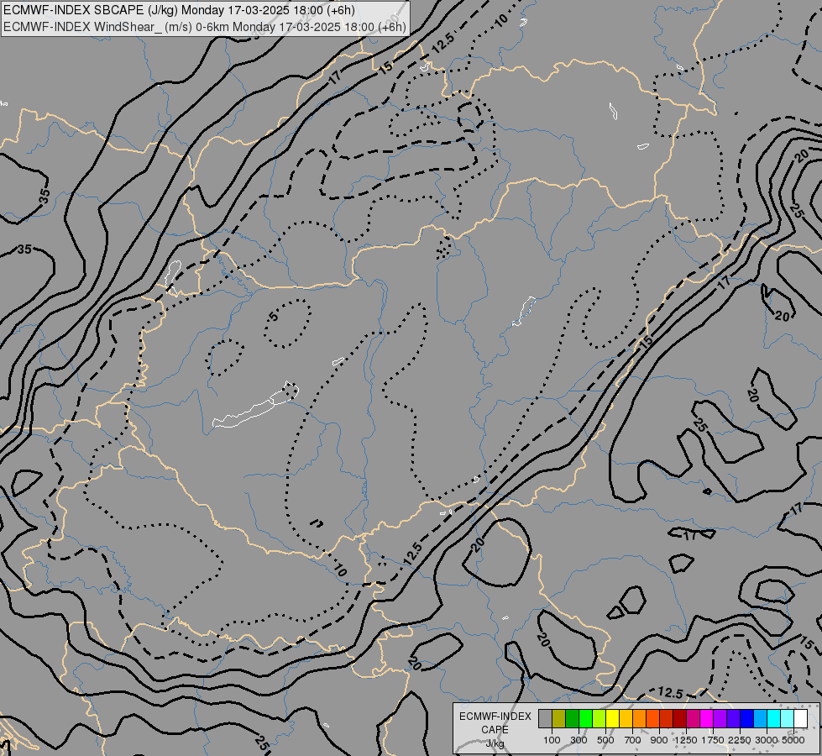Click the '100' legend value
Viewport: 822px width, 756px height.
click(x=552, y=740)
